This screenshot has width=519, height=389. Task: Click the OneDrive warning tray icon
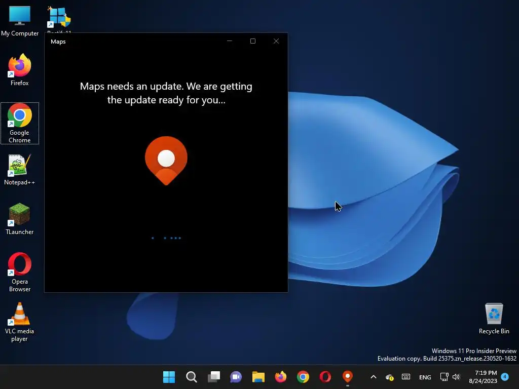(390, 377)
